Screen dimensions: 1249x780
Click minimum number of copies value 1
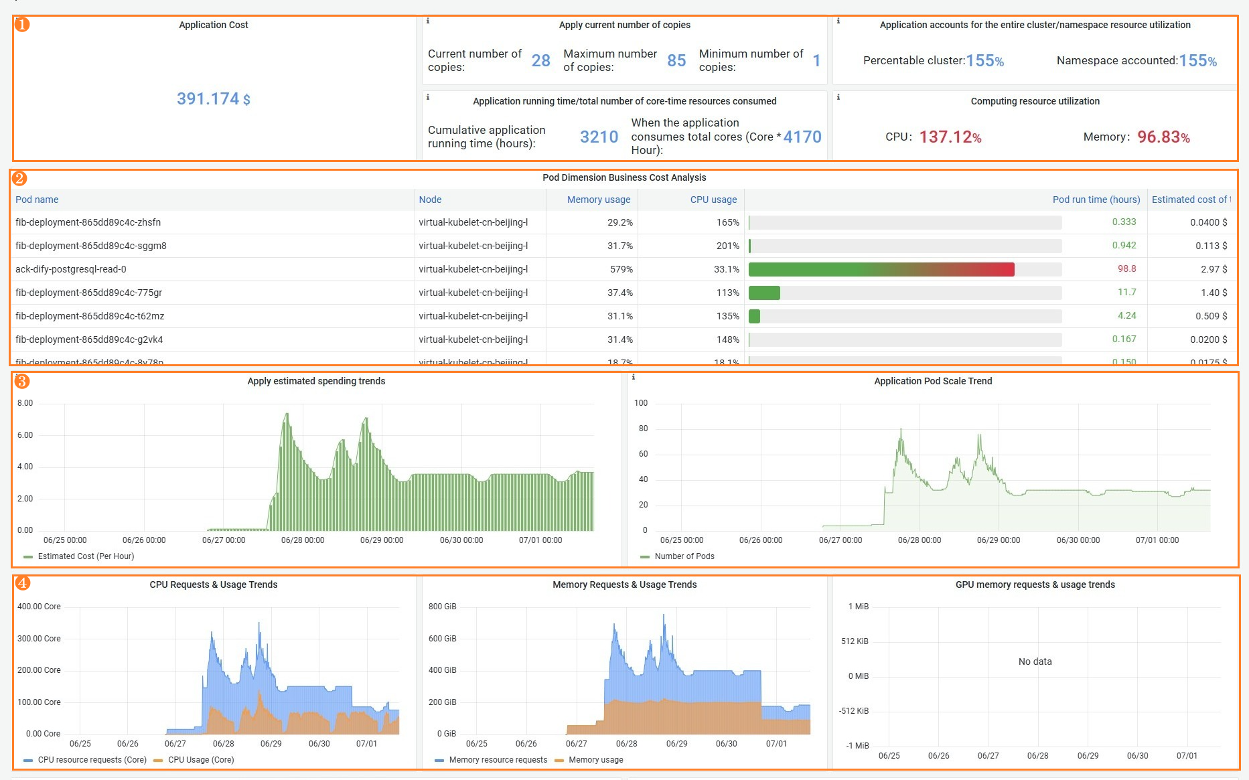pyautogui.click(x=816, y=61)
